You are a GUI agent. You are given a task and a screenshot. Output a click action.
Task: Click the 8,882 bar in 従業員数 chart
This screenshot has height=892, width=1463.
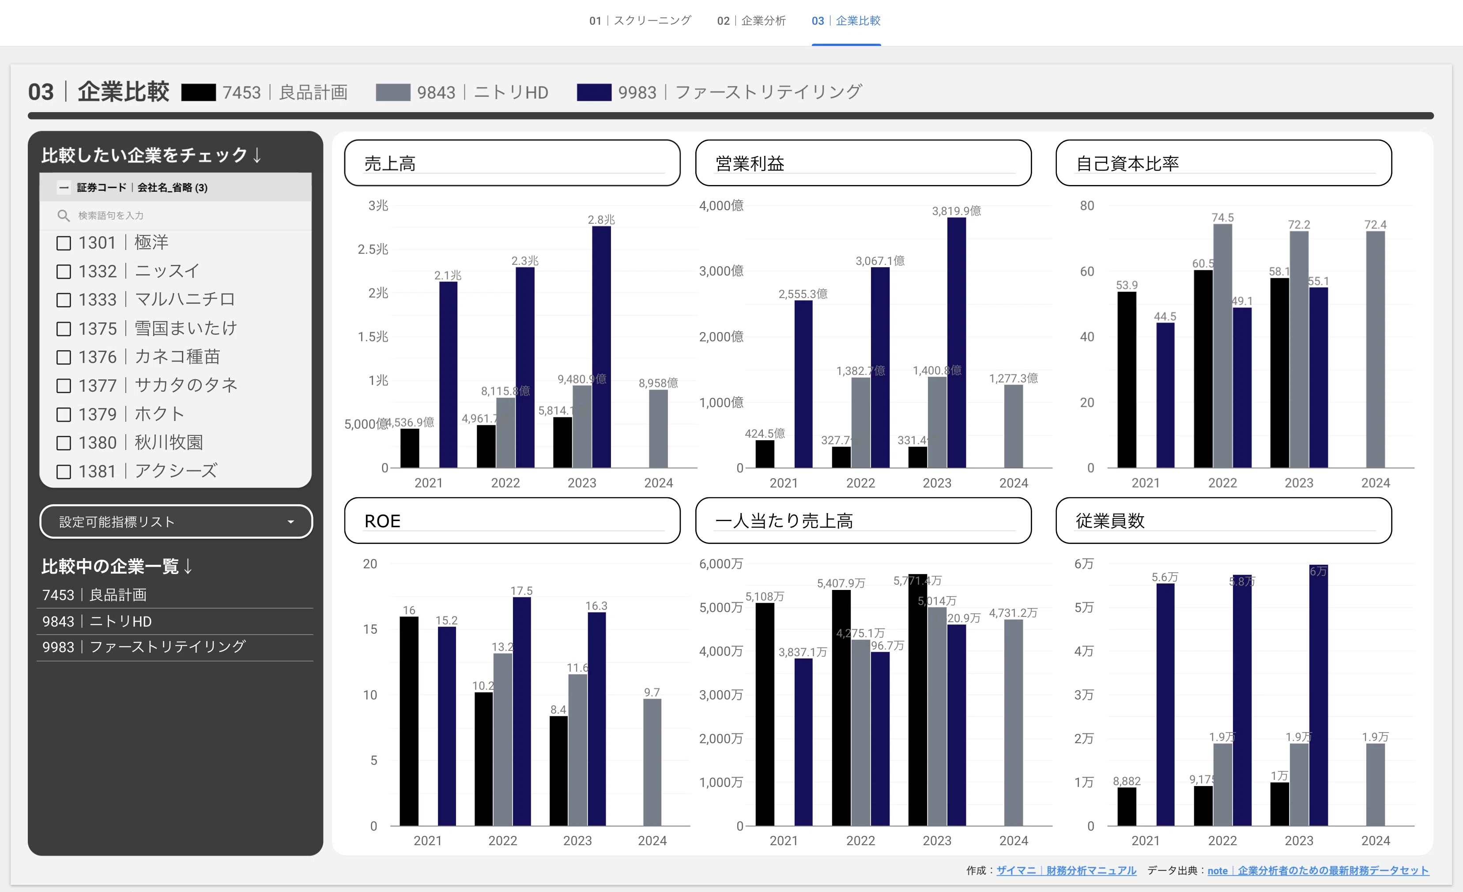point(1126,806)
